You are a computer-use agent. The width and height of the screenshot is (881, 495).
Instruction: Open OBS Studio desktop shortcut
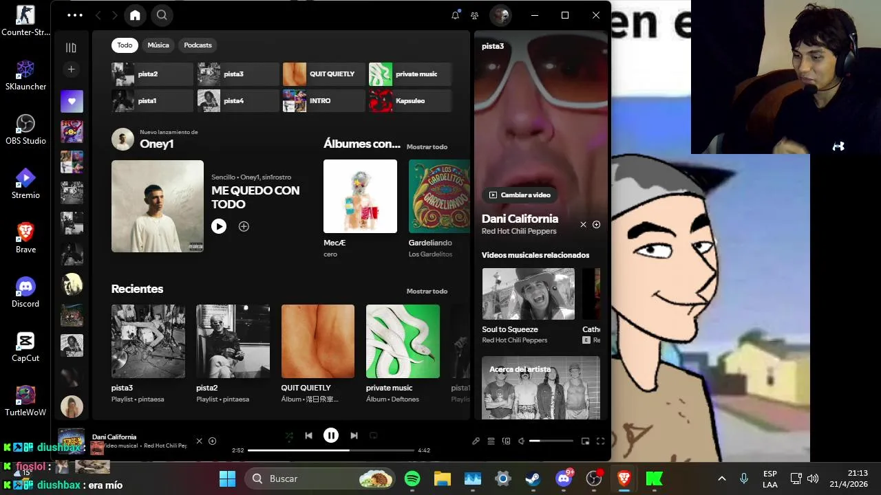coord(25,129)
